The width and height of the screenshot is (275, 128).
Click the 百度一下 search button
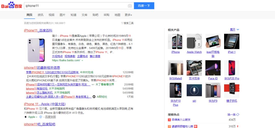coord(144,6)
